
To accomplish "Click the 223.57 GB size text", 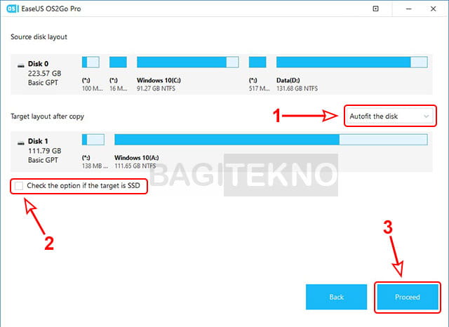I will 44,73.
